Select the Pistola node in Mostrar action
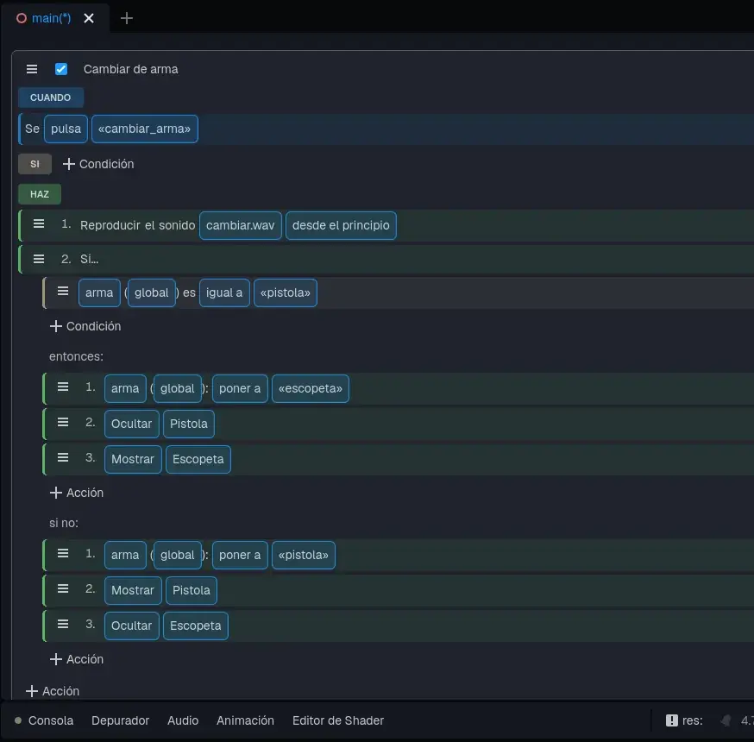754x742 pixels. [x=192, y=590]
